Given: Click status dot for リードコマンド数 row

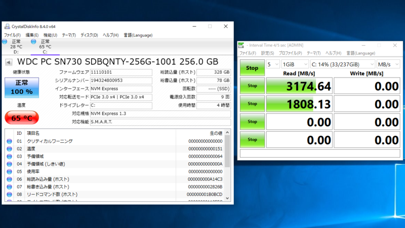Looking at the screenshot, I should [9, 195].
